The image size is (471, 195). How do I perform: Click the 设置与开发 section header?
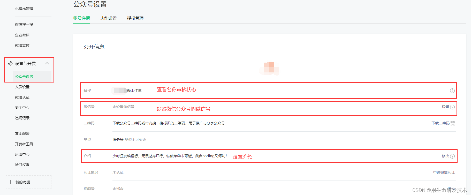point(28,63)
